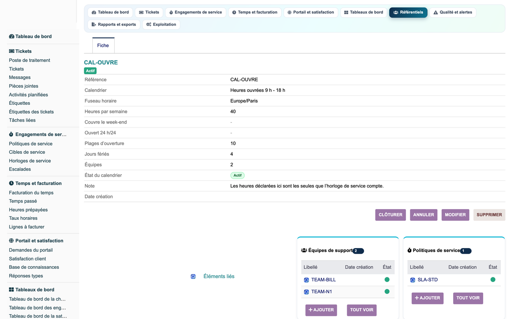This screenshot has width=515, height=319.
Task: Open Escalades in sidebar
Action: click(x=20, y=170)
